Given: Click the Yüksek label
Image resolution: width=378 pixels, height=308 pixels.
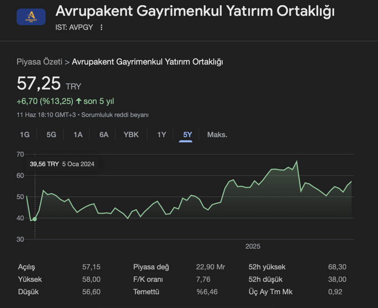Looking at the screenshot, I should coord(30,279).
